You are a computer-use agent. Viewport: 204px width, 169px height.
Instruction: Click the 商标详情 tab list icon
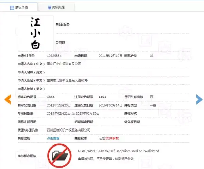click(x=12, y=8)
